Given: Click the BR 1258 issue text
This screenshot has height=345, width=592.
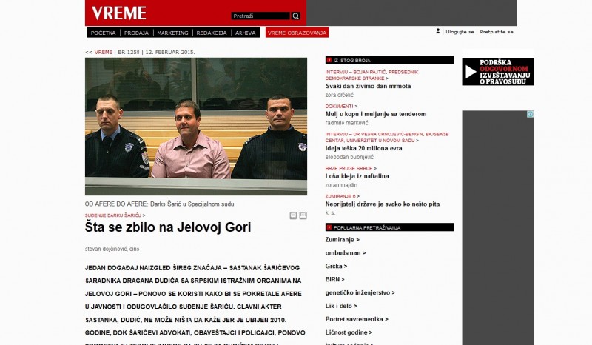Looking at the screenshot, I should [x=128, y=52].
